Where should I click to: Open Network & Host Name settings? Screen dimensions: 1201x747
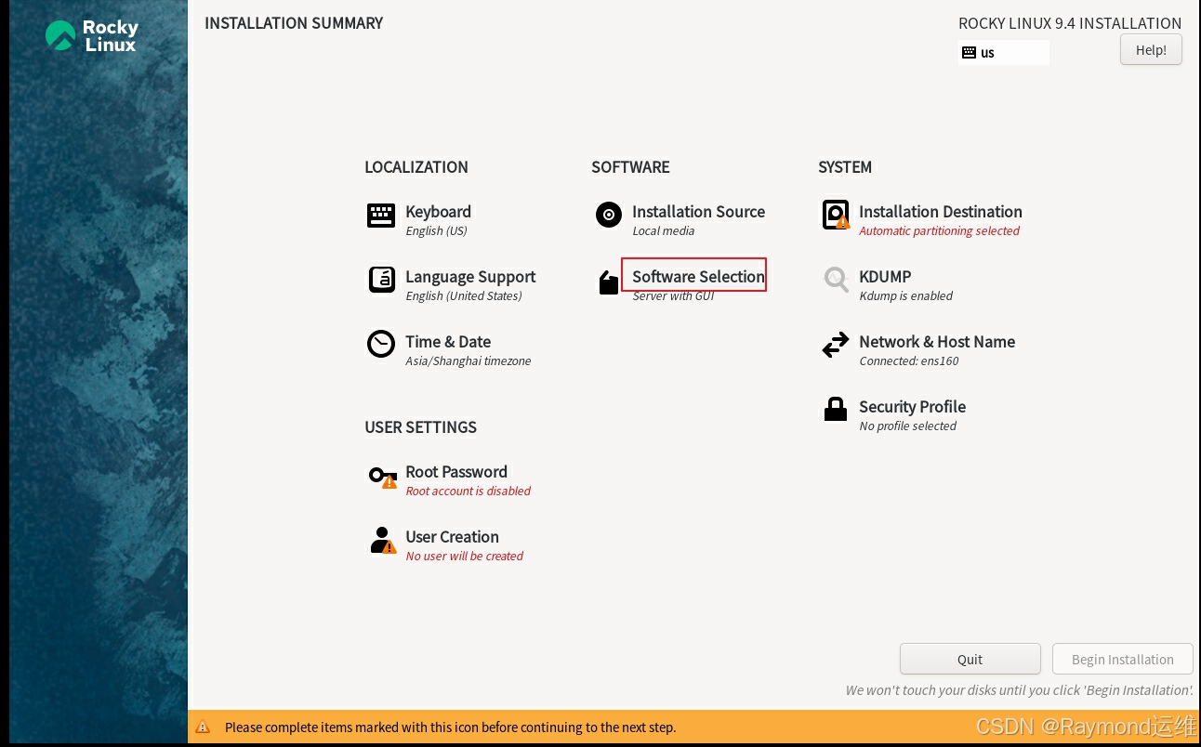point(937,342)
